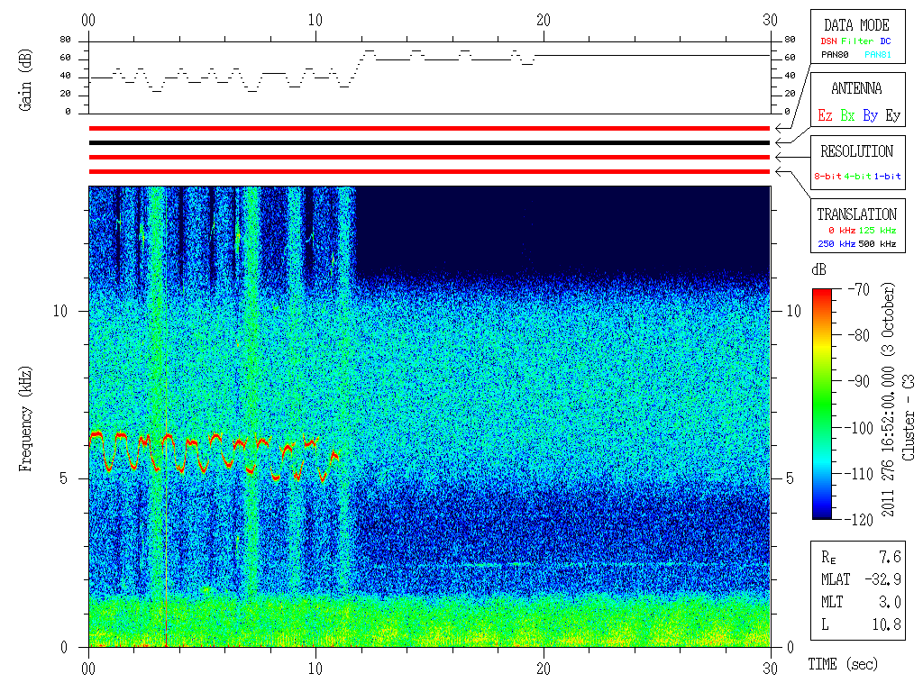Click the red 0 kHz translation label

(x=842, y=230)
